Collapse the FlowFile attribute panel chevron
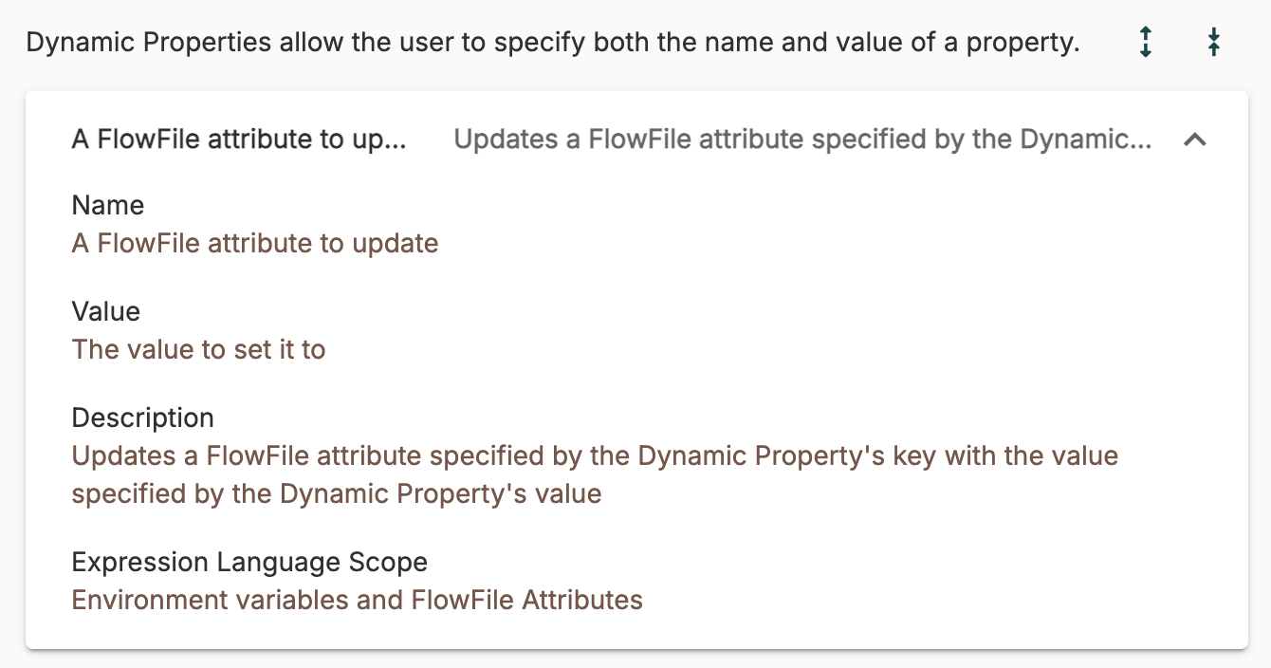The width and height of the screenshot is (1271, 668). [1195, 139]
